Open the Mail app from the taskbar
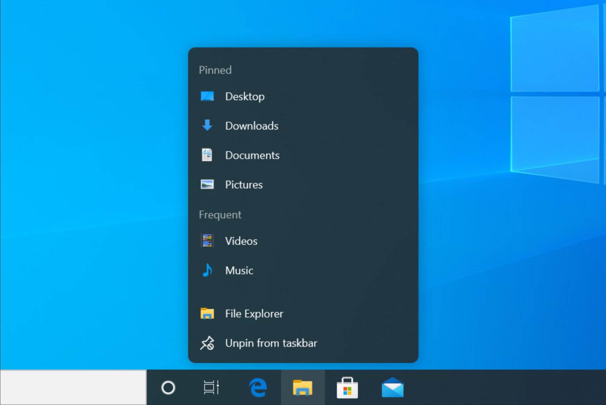Viewport: 606px width, 405px height. click(392, 388)
